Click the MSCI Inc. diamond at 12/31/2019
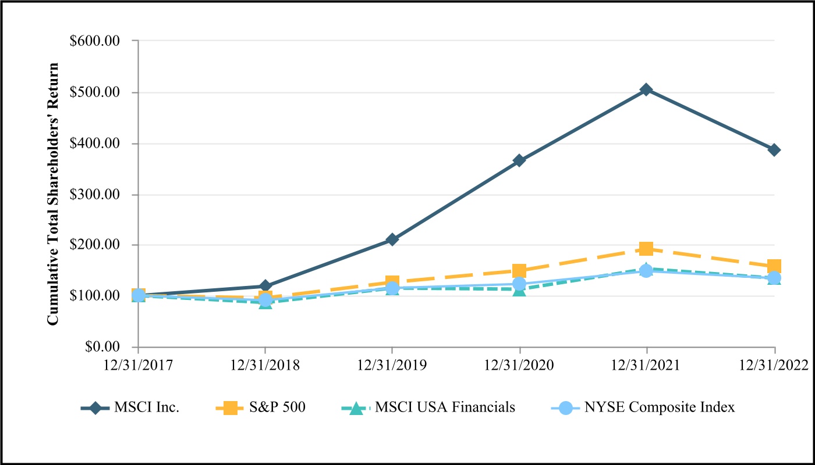815x465 pixels. click(392, 239)
